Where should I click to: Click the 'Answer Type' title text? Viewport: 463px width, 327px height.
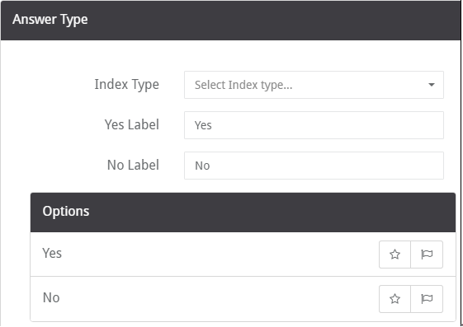50,20
